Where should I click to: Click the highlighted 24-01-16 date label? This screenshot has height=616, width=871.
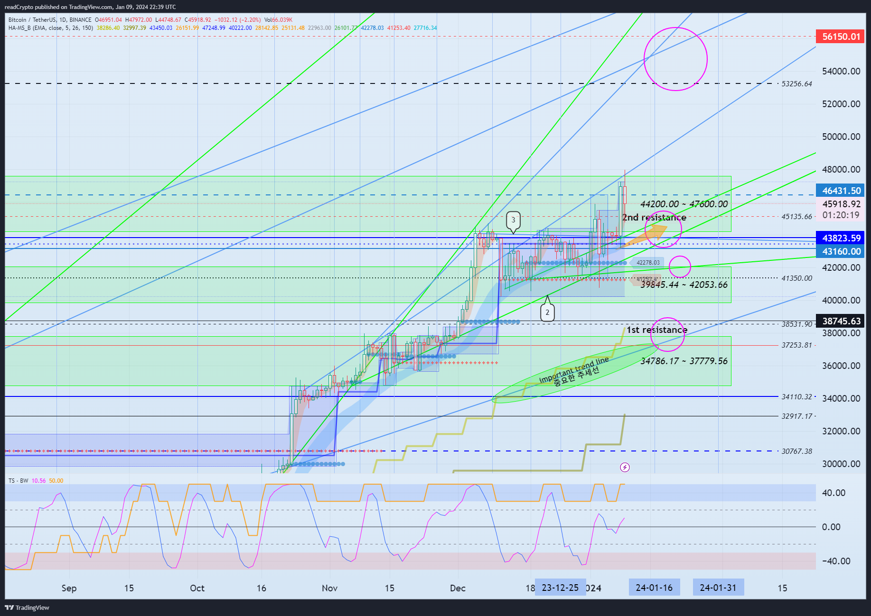click(x=654, y=588)
